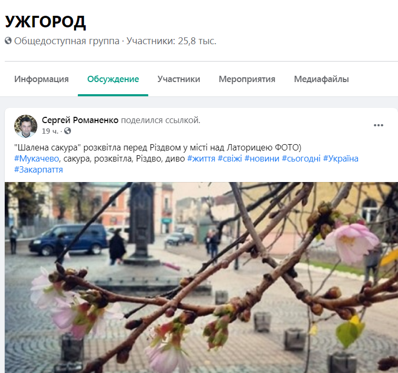Select the Обсуждение tab
The height and width of the screenshot is (373, 398).
coord(113,79)
